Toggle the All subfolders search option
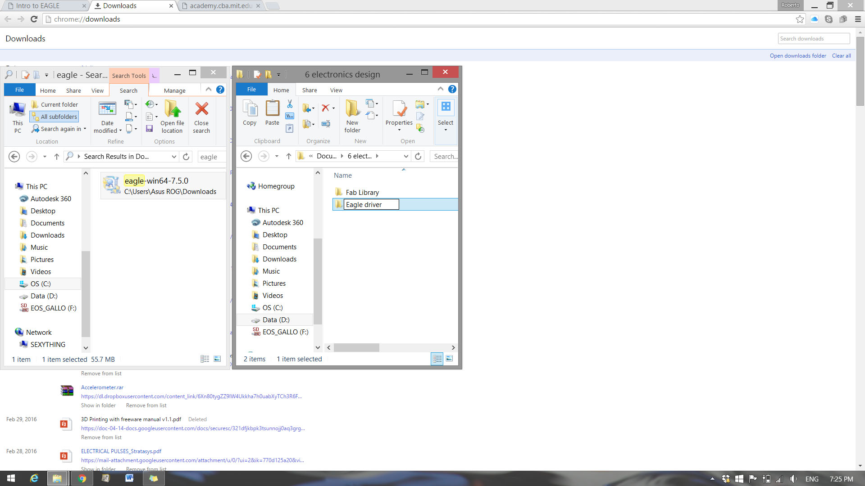The image size is (865, 486). [55, 117]
